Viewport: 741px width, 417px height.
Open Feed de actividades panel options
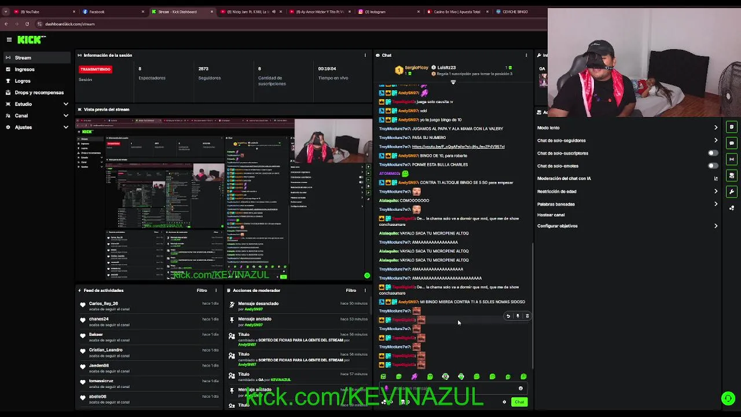pos(216,290)
